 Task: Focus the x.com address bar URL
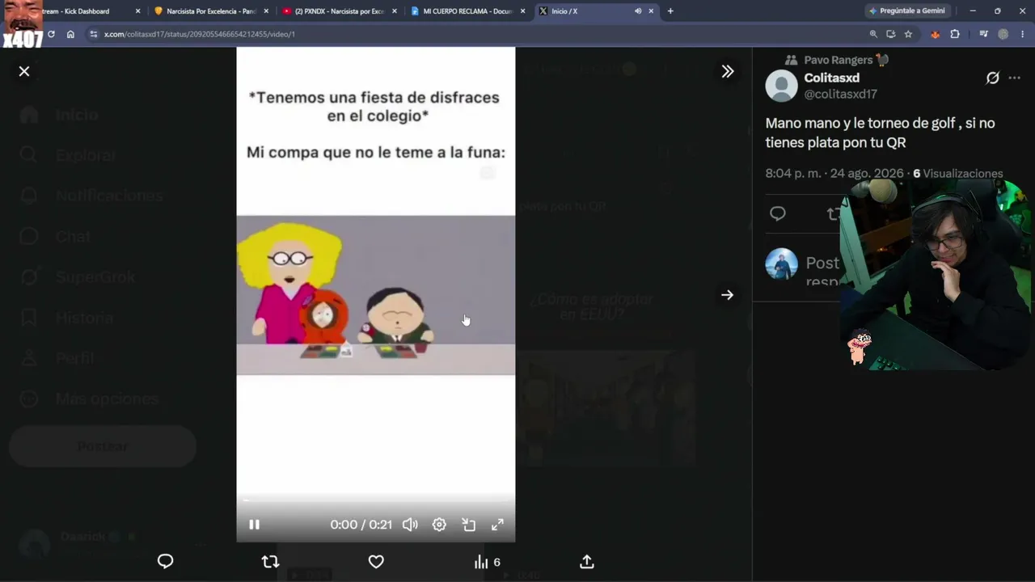200,34
